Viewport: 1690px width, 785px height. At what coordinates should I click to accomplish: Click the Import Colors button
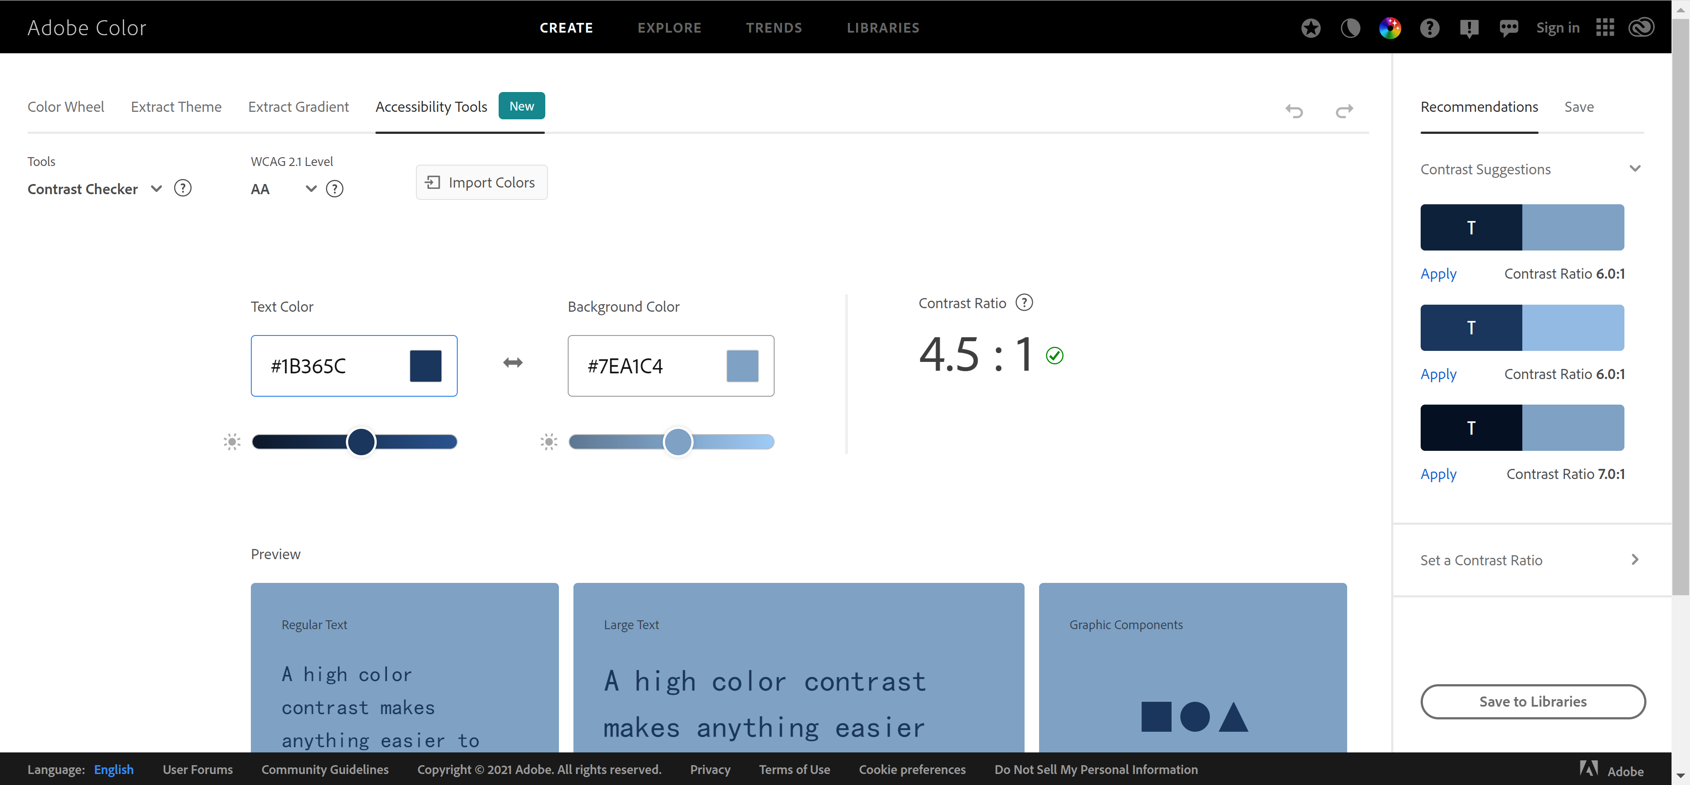click(x=481, y=182)
